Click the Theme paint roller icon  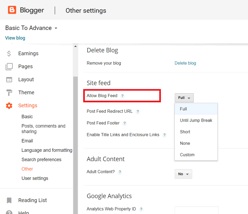click(9, 92)
